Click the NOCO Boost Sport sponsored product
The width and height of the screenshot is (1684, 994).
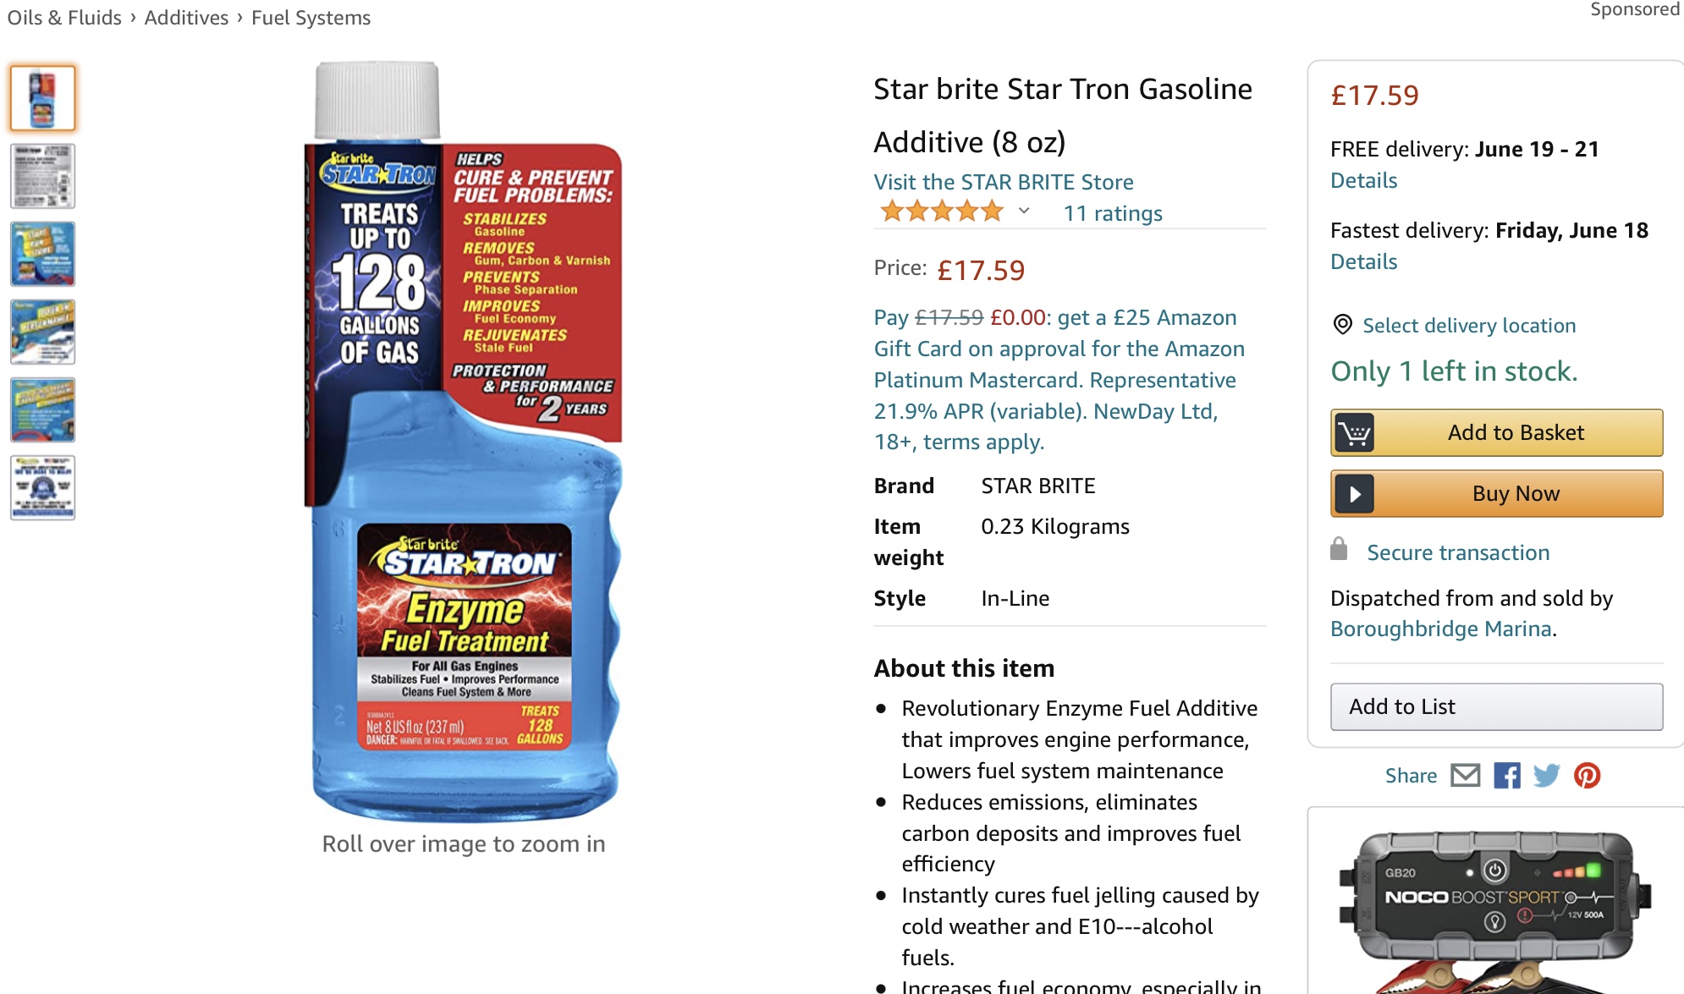click(x=1495, y=909)
